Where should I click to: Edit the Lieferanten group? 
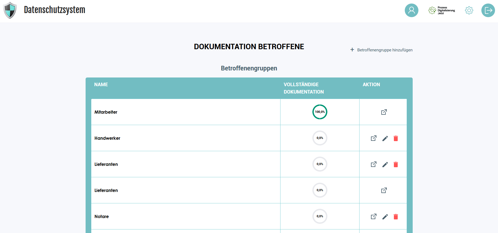coord(385,164)
